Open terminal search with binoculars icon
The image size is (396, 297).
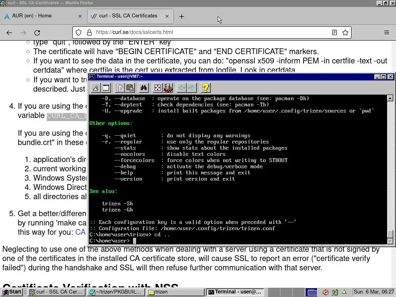[x=144, y=88]
